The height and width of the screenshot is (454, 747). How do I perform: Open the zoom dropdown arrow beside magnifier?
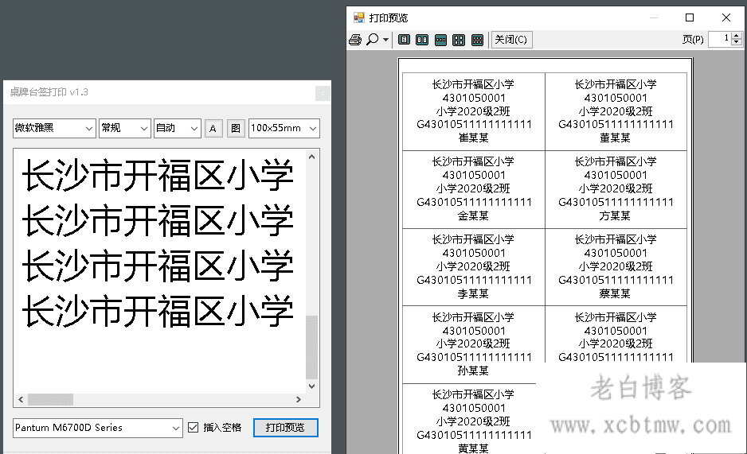[x=385, y=40]
